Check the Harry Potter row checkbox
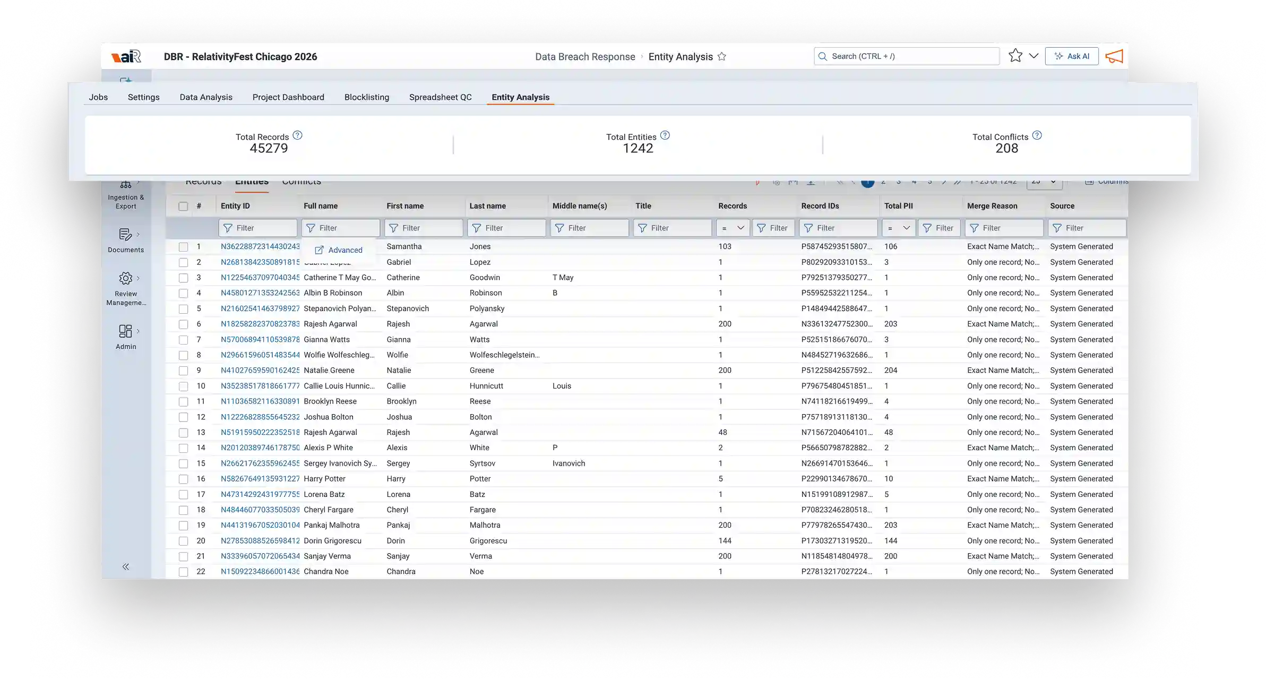The width and height of the screenshot is (1266, 679). coord(183,479)
